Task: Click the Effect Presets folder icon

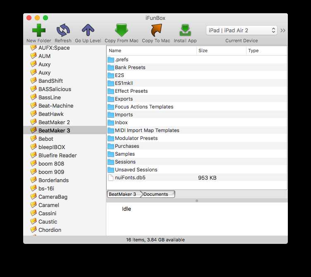Action: tap(111, 91)
